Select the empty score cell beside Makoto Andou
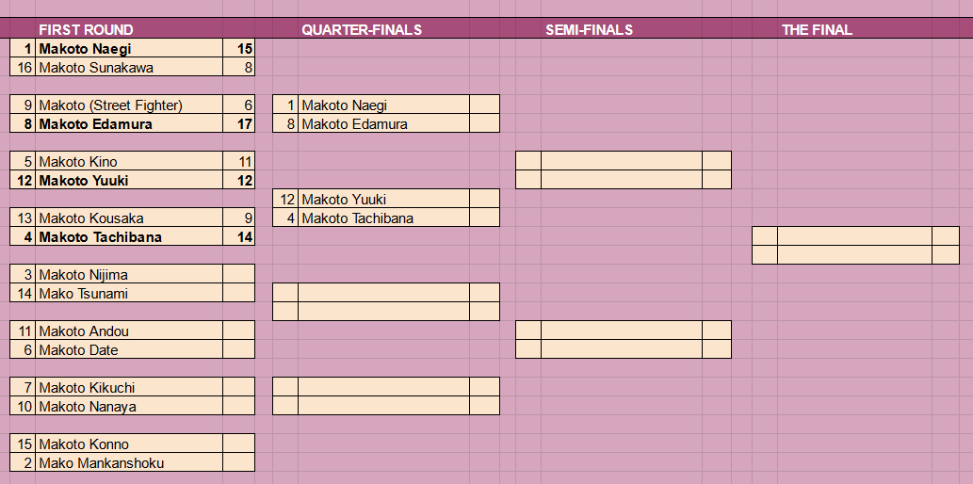 coord(239,331)
